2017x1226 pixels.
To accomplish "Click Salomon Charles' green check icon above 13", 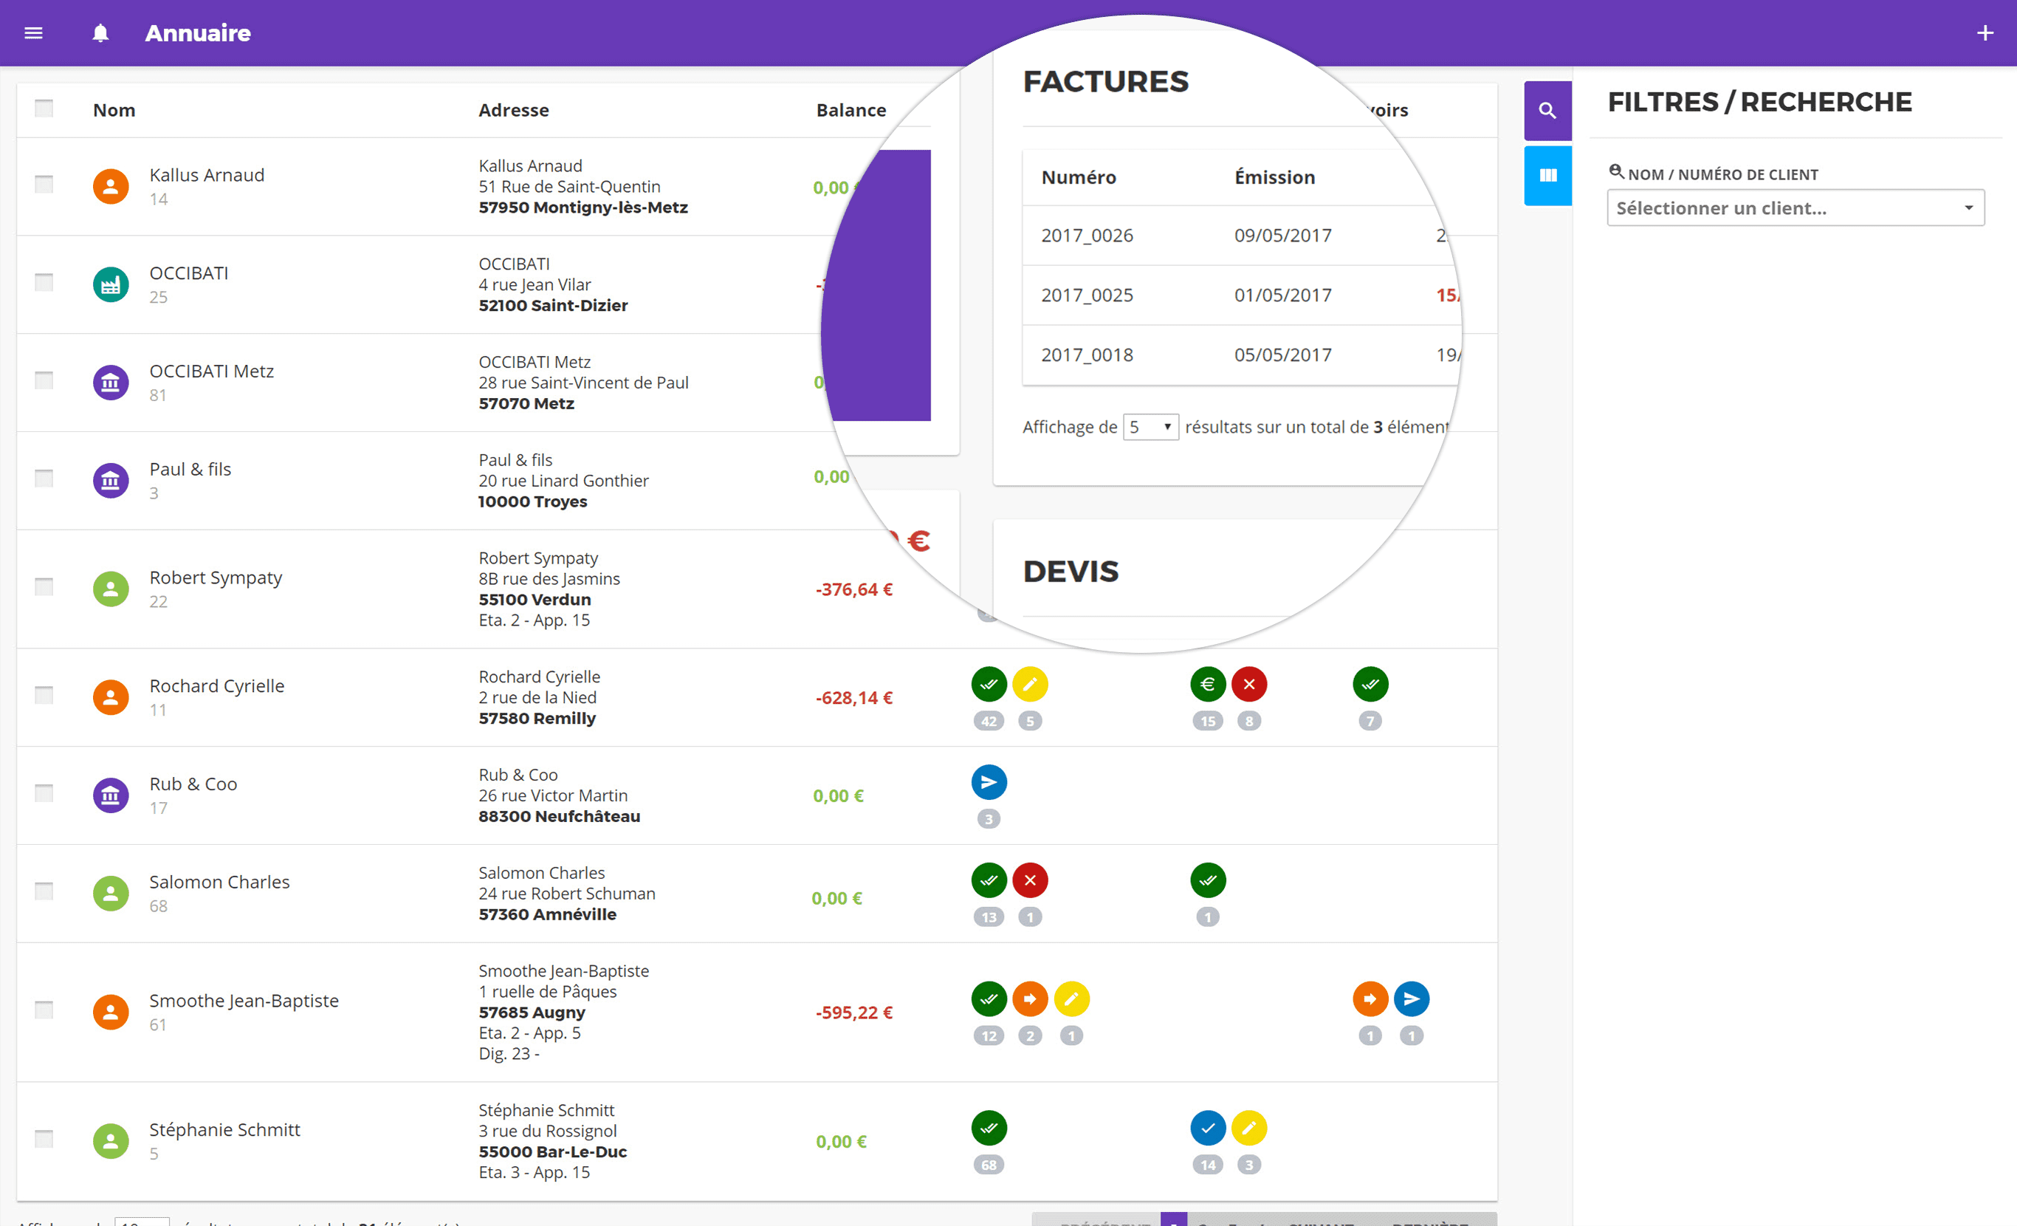I will click(989, 880).
